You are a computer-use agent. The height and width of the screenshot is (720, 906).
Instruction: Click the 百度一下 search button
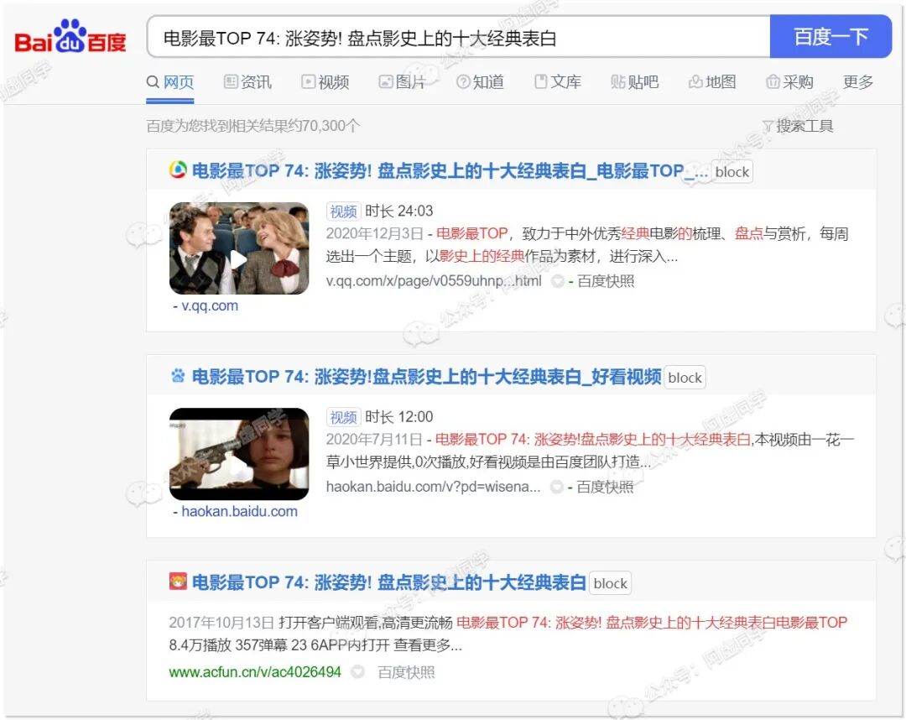(830, 38)
